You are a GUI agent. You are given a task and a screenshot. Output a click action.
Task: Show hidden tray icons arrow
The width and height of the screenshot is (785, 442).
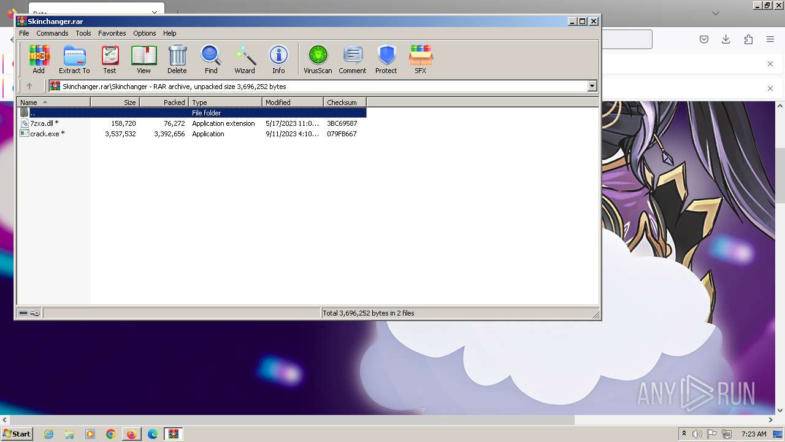pos(684,434)
